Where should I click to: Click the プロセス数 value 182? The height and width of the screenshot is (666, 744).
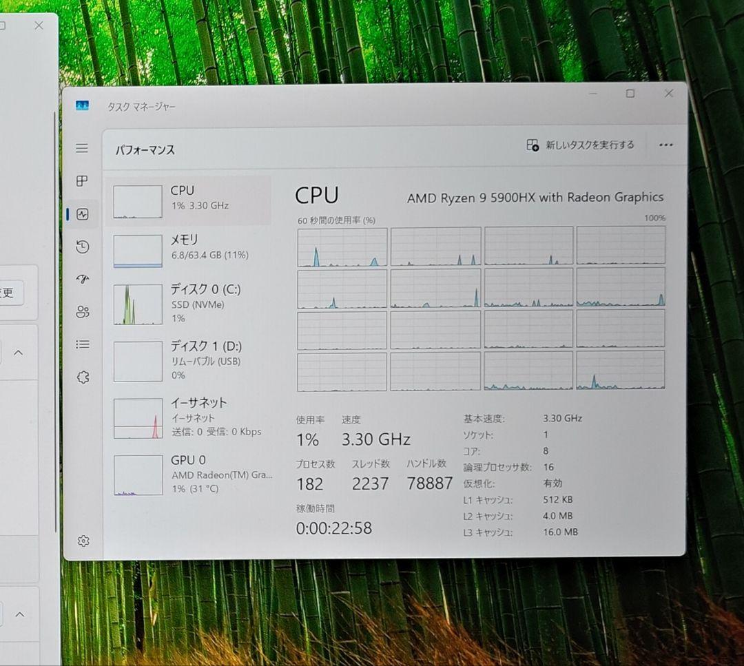click(x=310, y=484)
